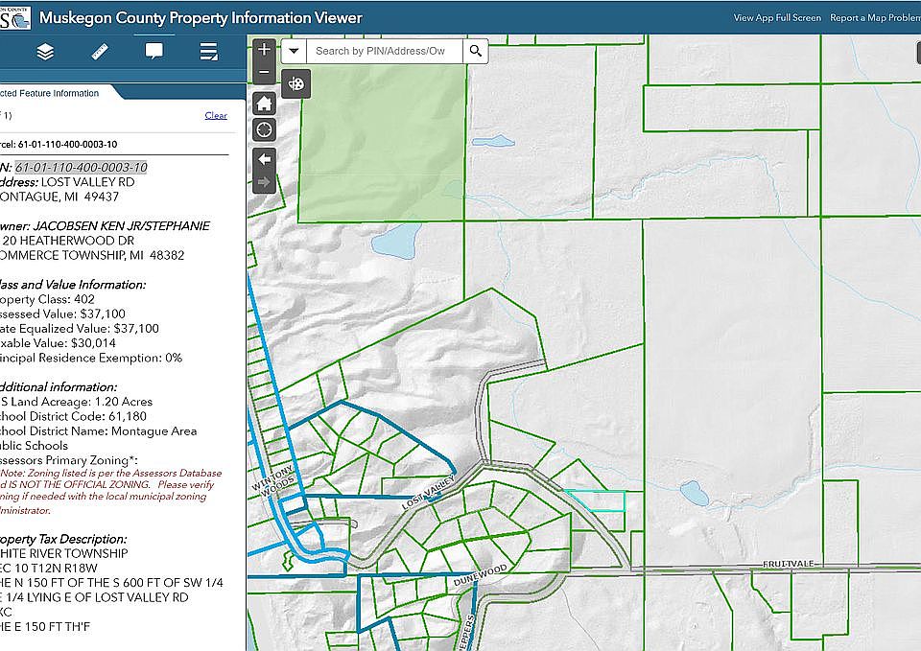921x651 pixels.
Task: Click the 1.20 Acres acreage line
Action: 77,402
